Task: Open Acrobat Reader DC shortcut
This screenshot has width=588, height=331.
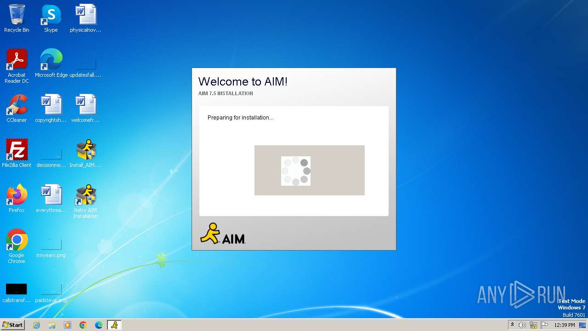Action: coord(17,66)
